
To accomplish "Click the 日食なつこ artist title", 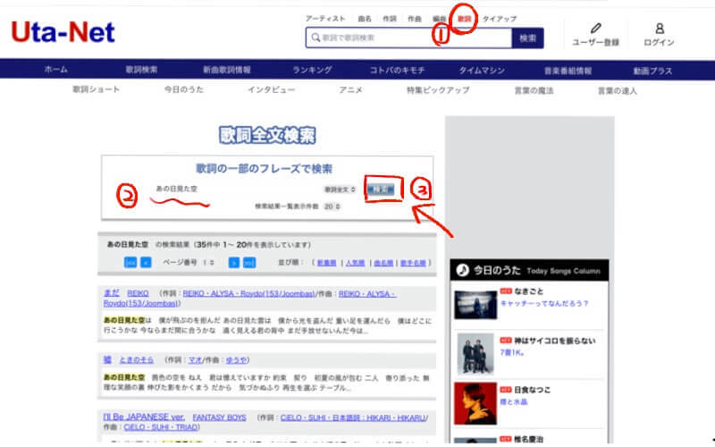I will click(532, 390).
